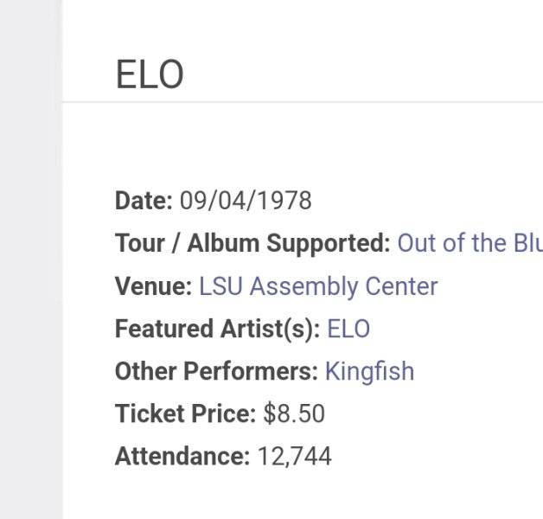Click the large ELO page heading
Image resolution: width=543 pixels, height=519 pixels.
pos(150,74)
